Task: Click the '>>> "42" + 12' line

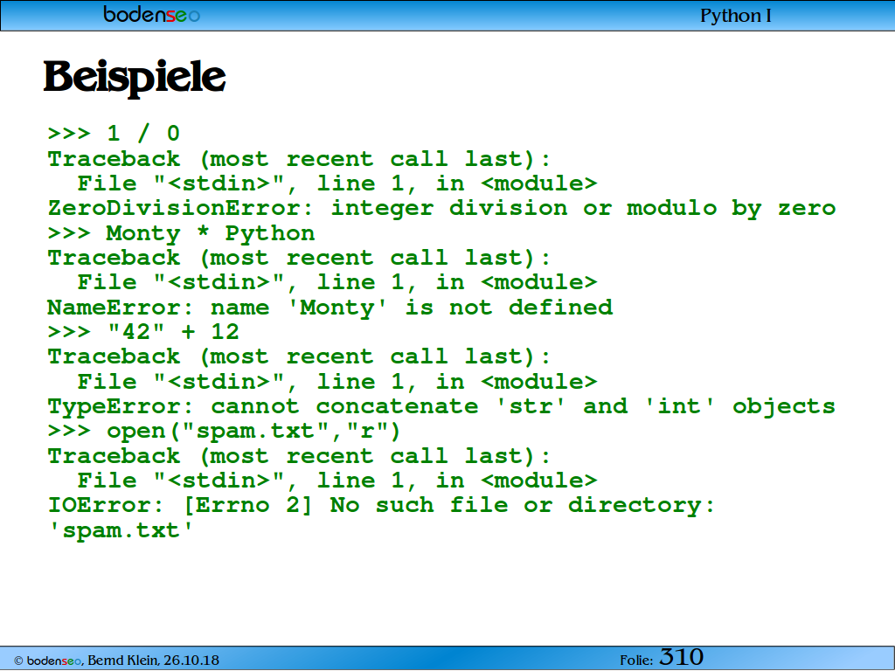Action: click(x=143, y=331)
